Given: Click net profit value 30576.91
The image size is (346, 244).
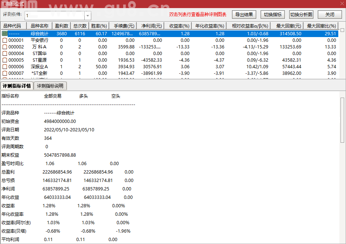Looking at the screenshot, I should (152, 67).
